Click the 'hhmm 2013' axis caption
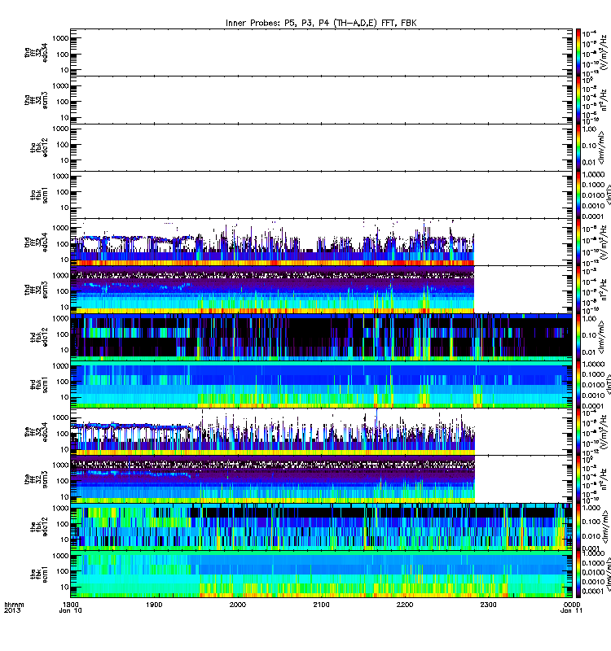 14,607
